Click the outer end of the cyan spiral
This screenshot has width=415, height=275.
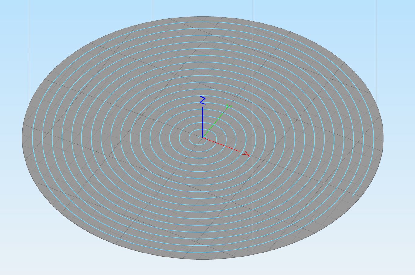click(353, 196)
